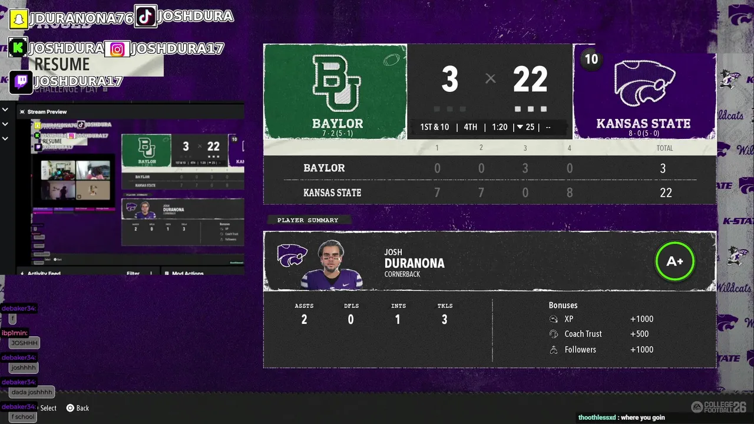This screenshot has width=754, height=424.
Task: Click the Activity Feed lightning icon
Action: (x=22, y=273)
